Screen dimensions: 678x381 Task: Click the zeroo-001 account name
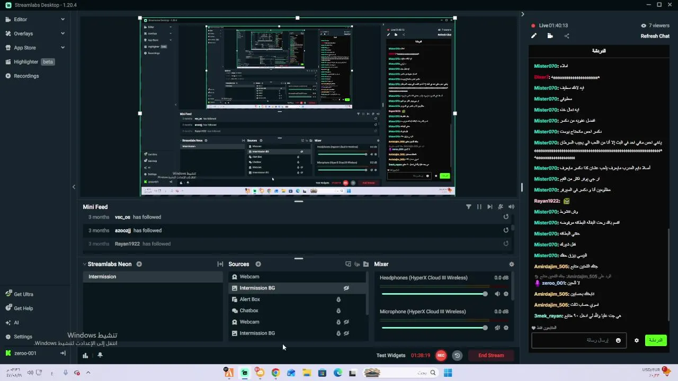pos(25,353)
